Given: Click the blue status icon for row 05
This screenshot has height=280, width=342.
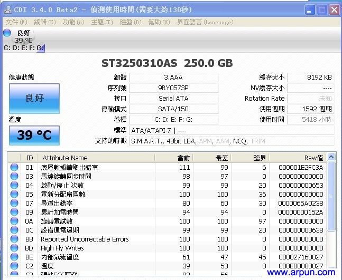Looking at the screenshot, I should point(14,195).
